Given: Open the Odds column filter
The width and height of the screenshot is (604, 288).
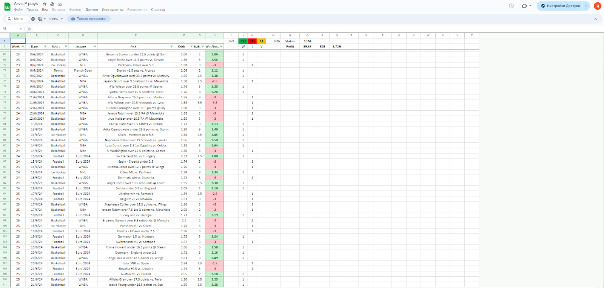Looking at the screenshot, I should coord(191,47).
